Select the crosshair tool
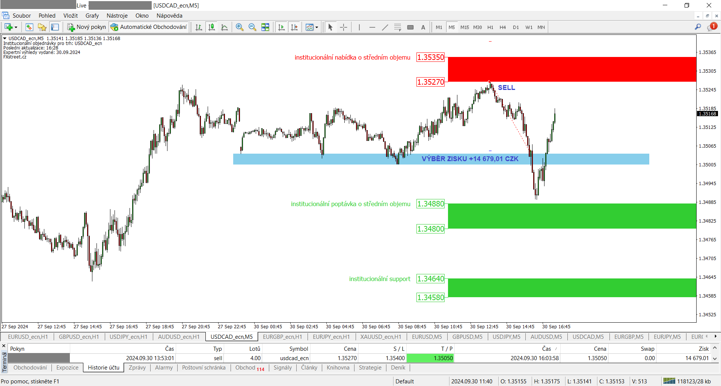721x386 pixels. click(x=343, y=27)
